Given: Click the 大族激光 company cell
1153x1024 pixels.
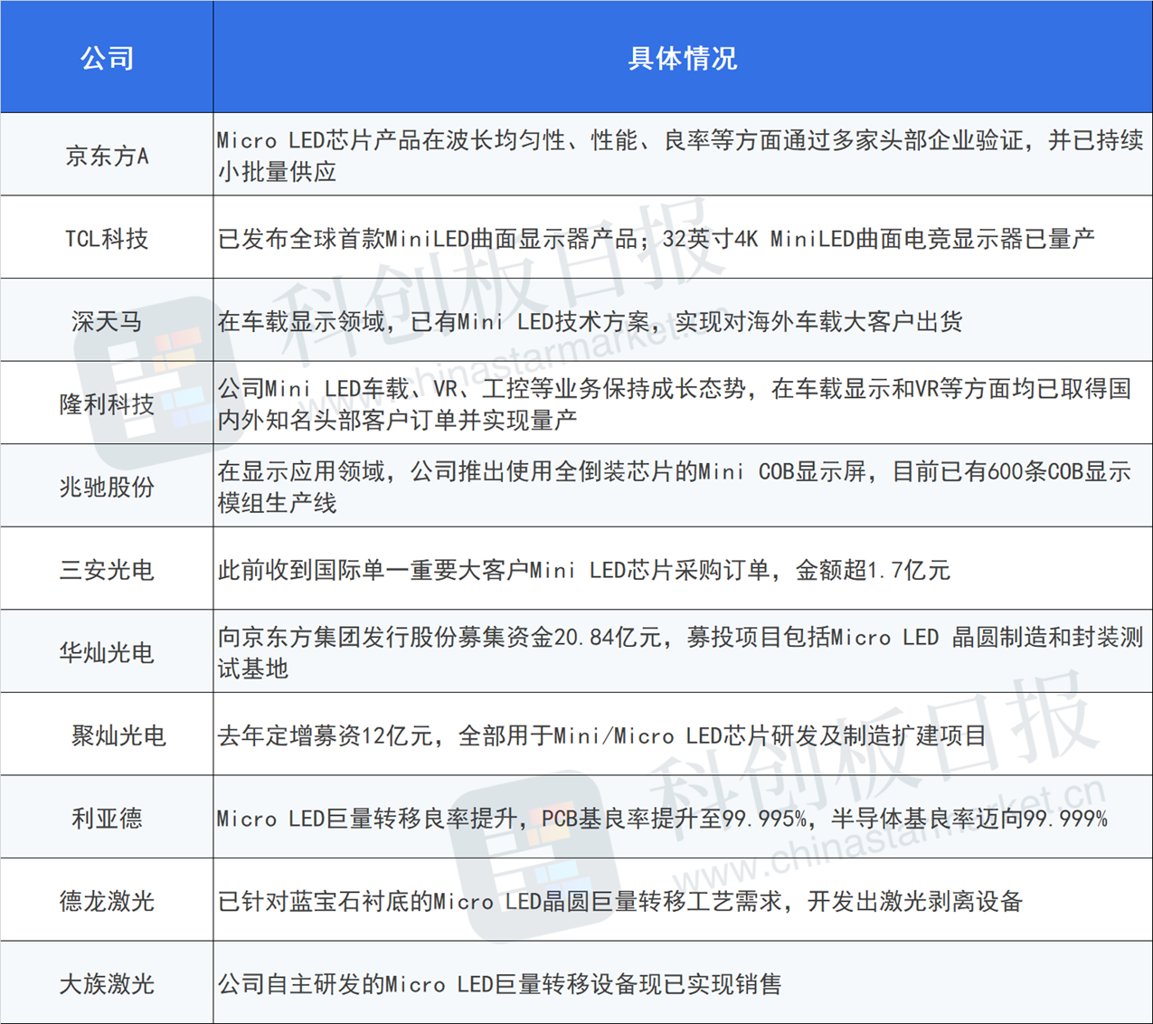Looking at the screenshot, I should tap(107, 983).
